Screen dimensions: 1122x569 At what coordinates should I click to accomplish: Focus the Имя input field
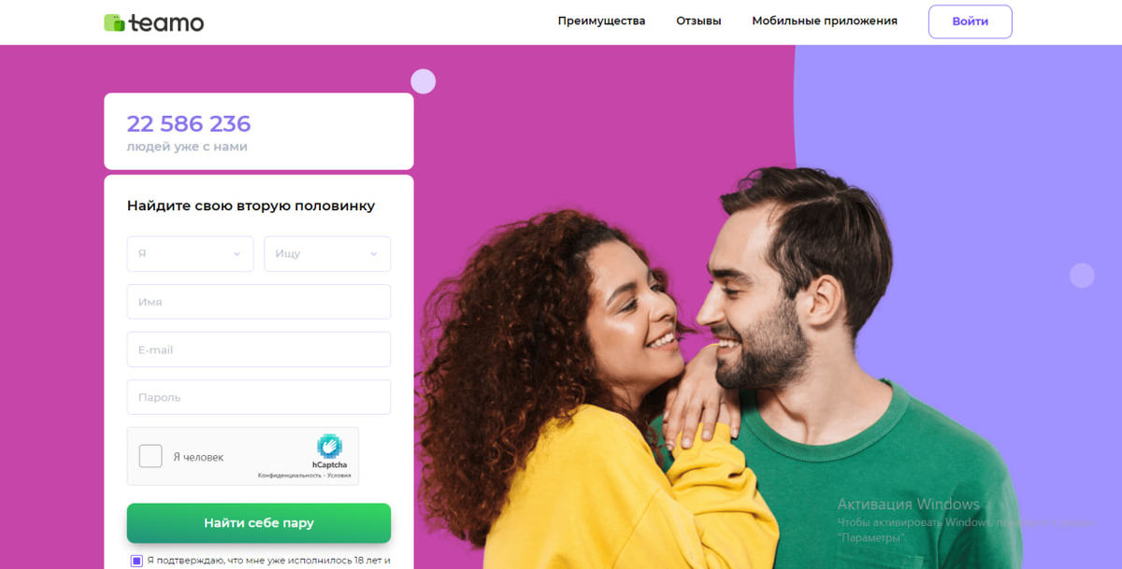pos(259,302)
